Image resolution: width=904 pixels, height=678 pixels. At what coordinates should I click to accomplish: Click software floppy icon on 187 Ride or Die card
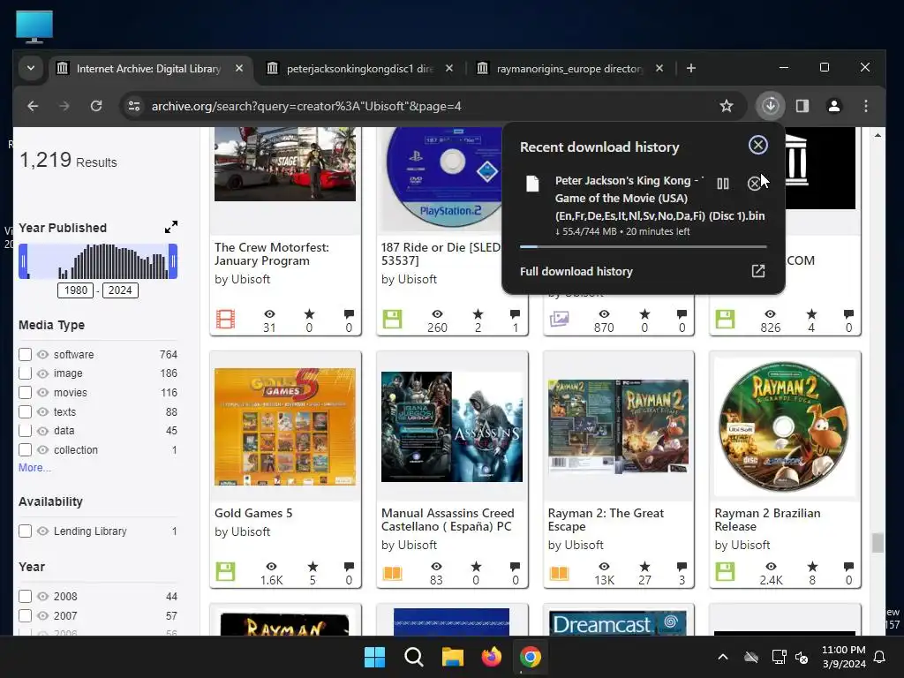click(x=392, y=320)
